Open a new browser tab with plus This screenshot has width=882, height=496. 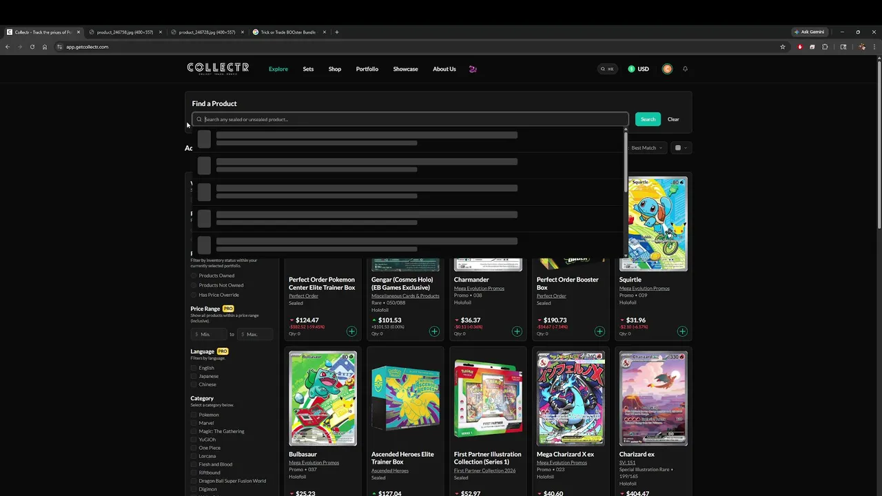tap(336, 32)
